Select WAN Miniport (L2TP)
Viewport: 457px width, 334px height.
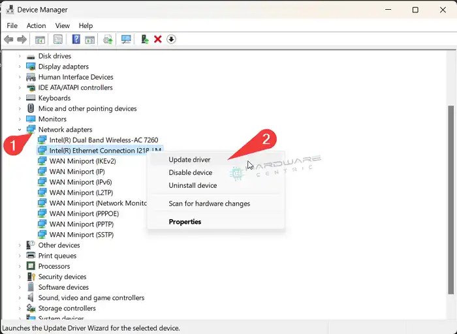click(82, 192)
